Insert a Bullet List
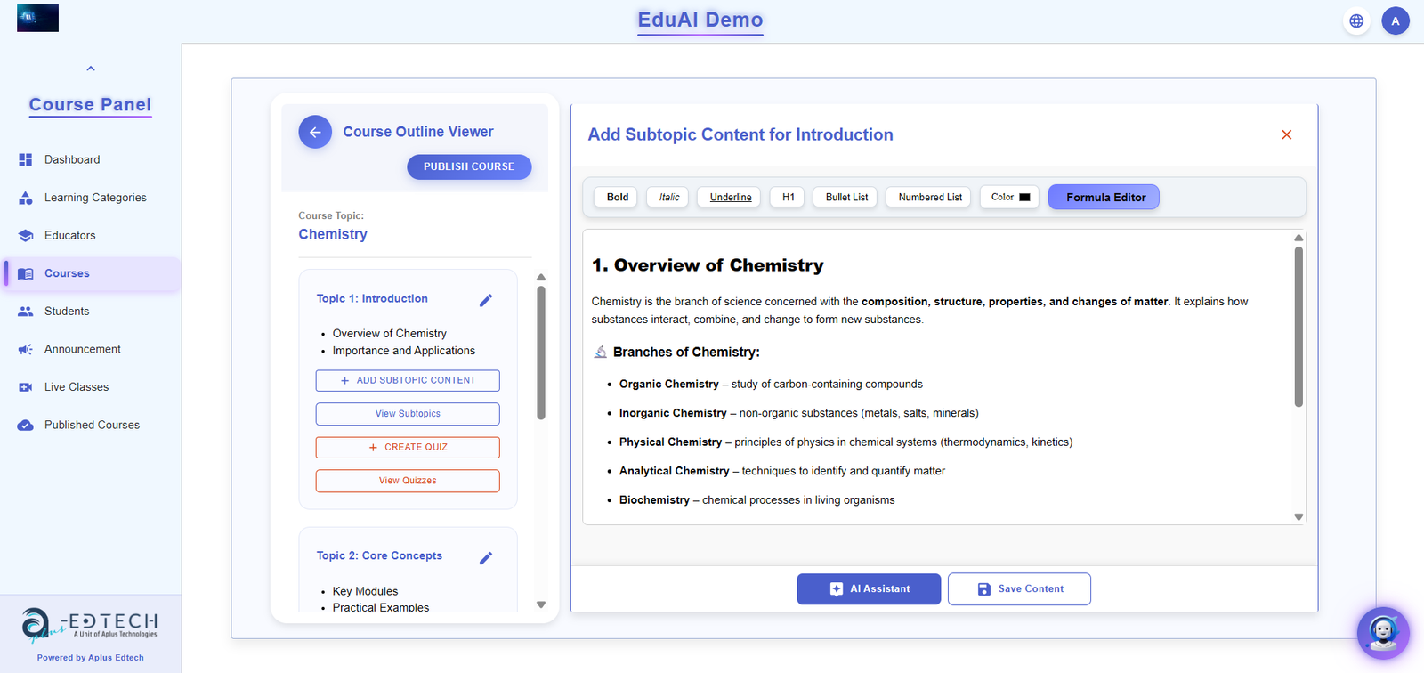Image resolution: width=1424 pixels, height=673 pixels. coord(844,197)
